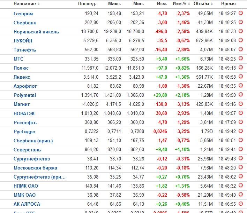Sort table by Название column arrows
Image resolution: width=247 pixels, height=213 pixels.
pos(39,4)
